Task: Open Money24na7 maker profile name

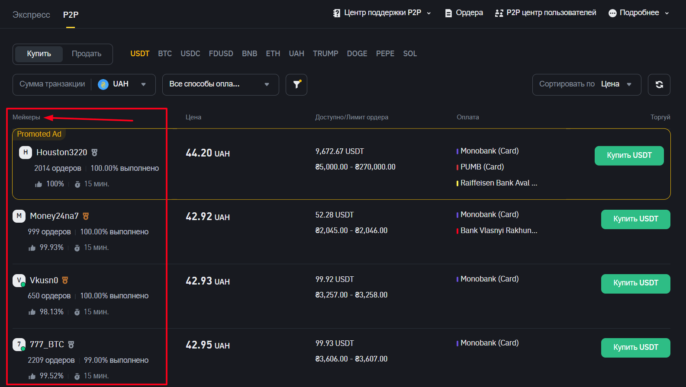Action: (55, 216)
